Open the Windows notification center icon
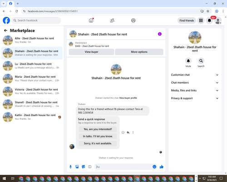The width and height of the screenshot is (227, 182). pos(221,178)
